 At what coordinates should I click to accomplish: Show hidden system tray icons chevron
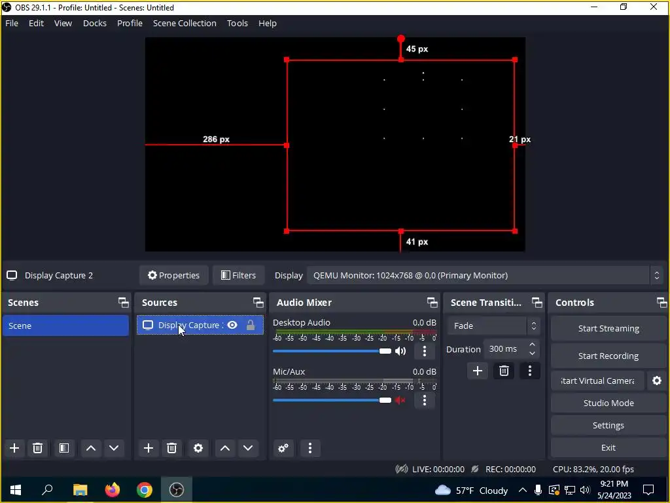tap(522, 490)
